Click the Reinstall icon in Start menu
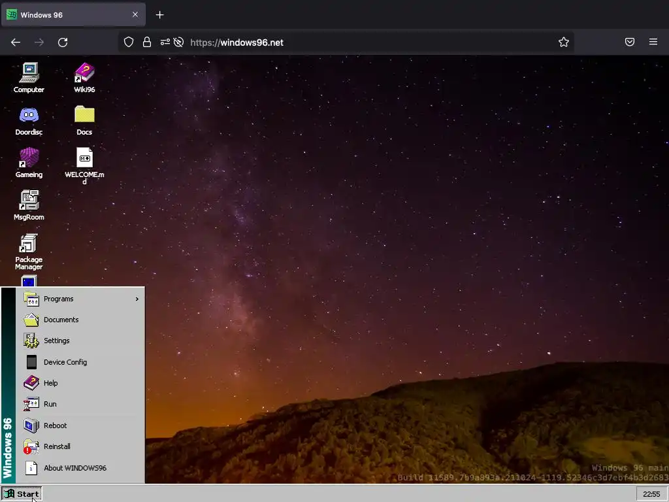The width and height of the screenshot is (669, 502). coord(31,446)
